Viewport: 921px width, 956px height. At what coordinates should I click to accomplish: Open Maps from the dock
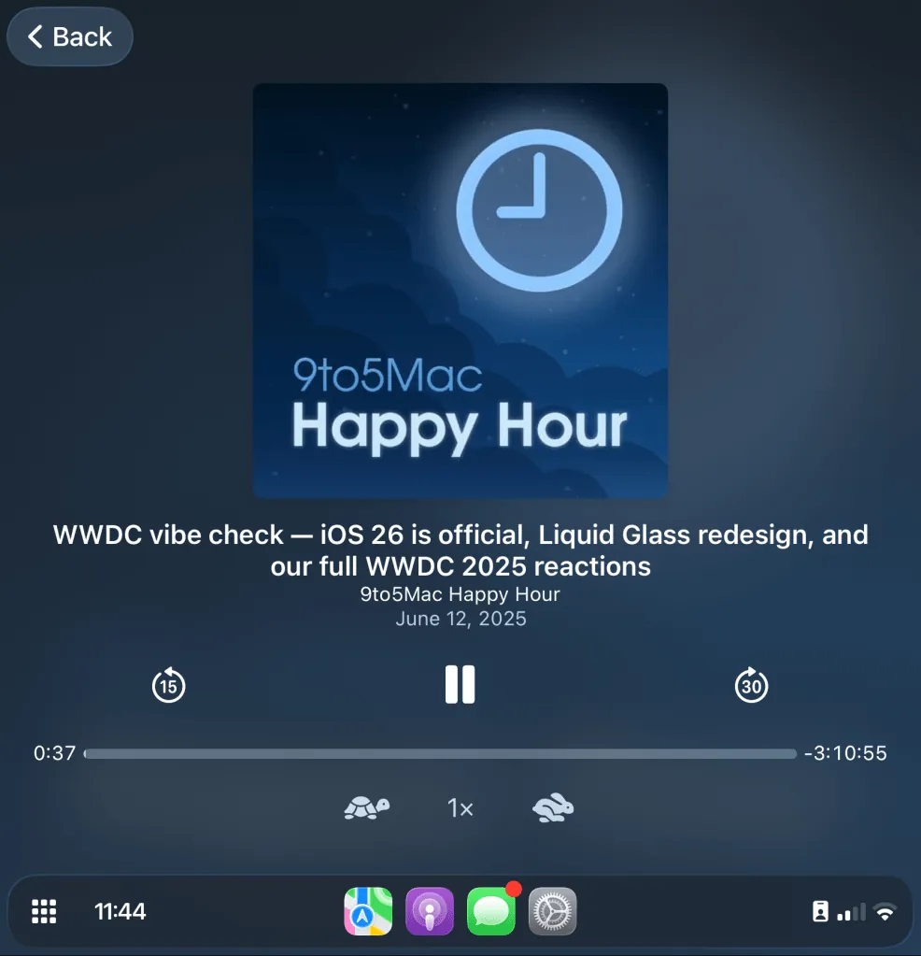click(x=368, y=911)
